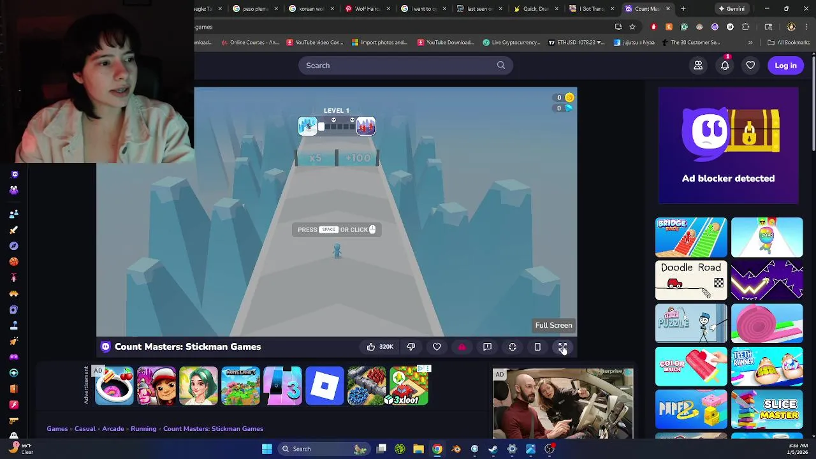Open favorites heart in the site header
Screen dimensions: 816x459
pyautogui.click(x=750, y=65)
